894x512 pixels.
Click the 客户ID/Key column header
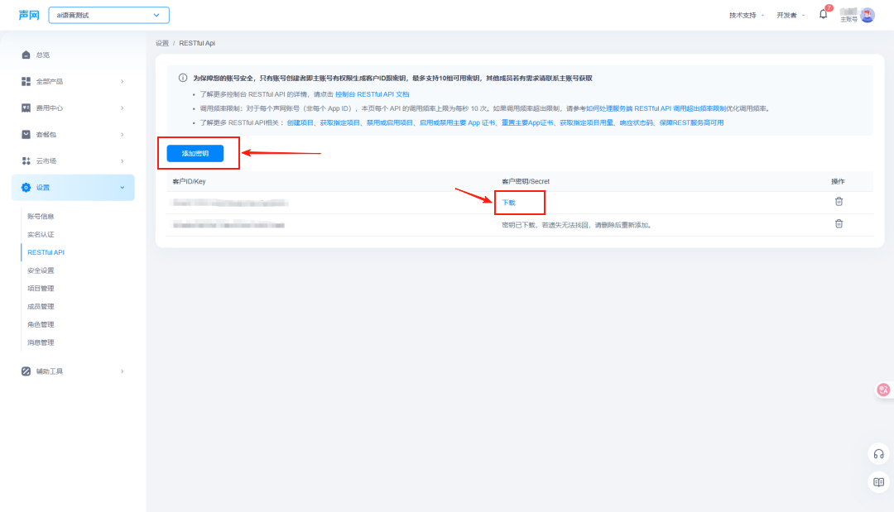coord(189,182)
